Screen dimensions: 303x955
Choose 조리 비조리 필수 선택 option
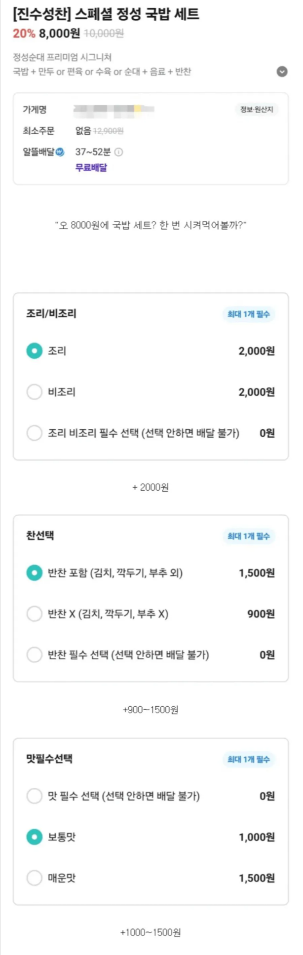pos(35,433)
